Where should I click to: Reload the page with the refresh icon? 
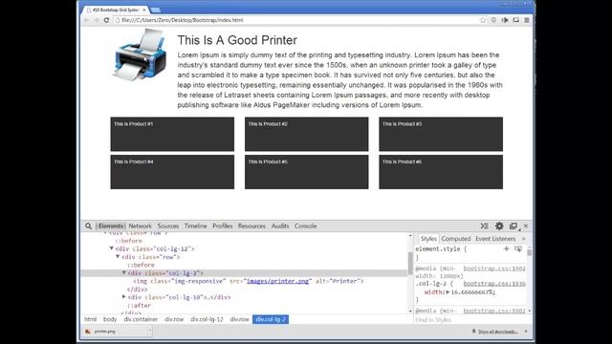tap(106, 20)
